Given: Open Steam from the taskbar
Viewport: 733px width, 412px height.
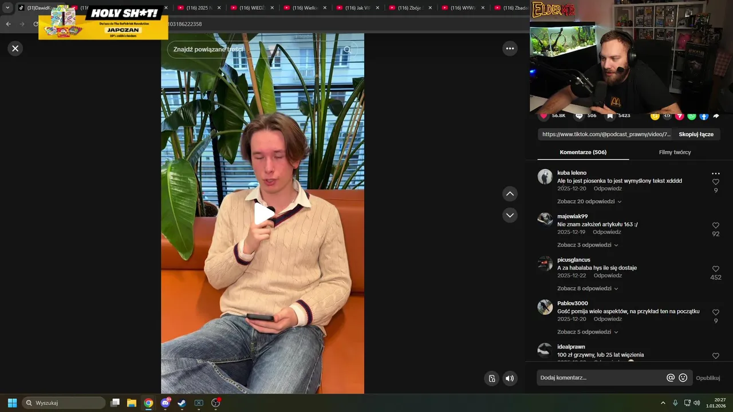Looking at the screenshot, I should click(x=182, y=403).
